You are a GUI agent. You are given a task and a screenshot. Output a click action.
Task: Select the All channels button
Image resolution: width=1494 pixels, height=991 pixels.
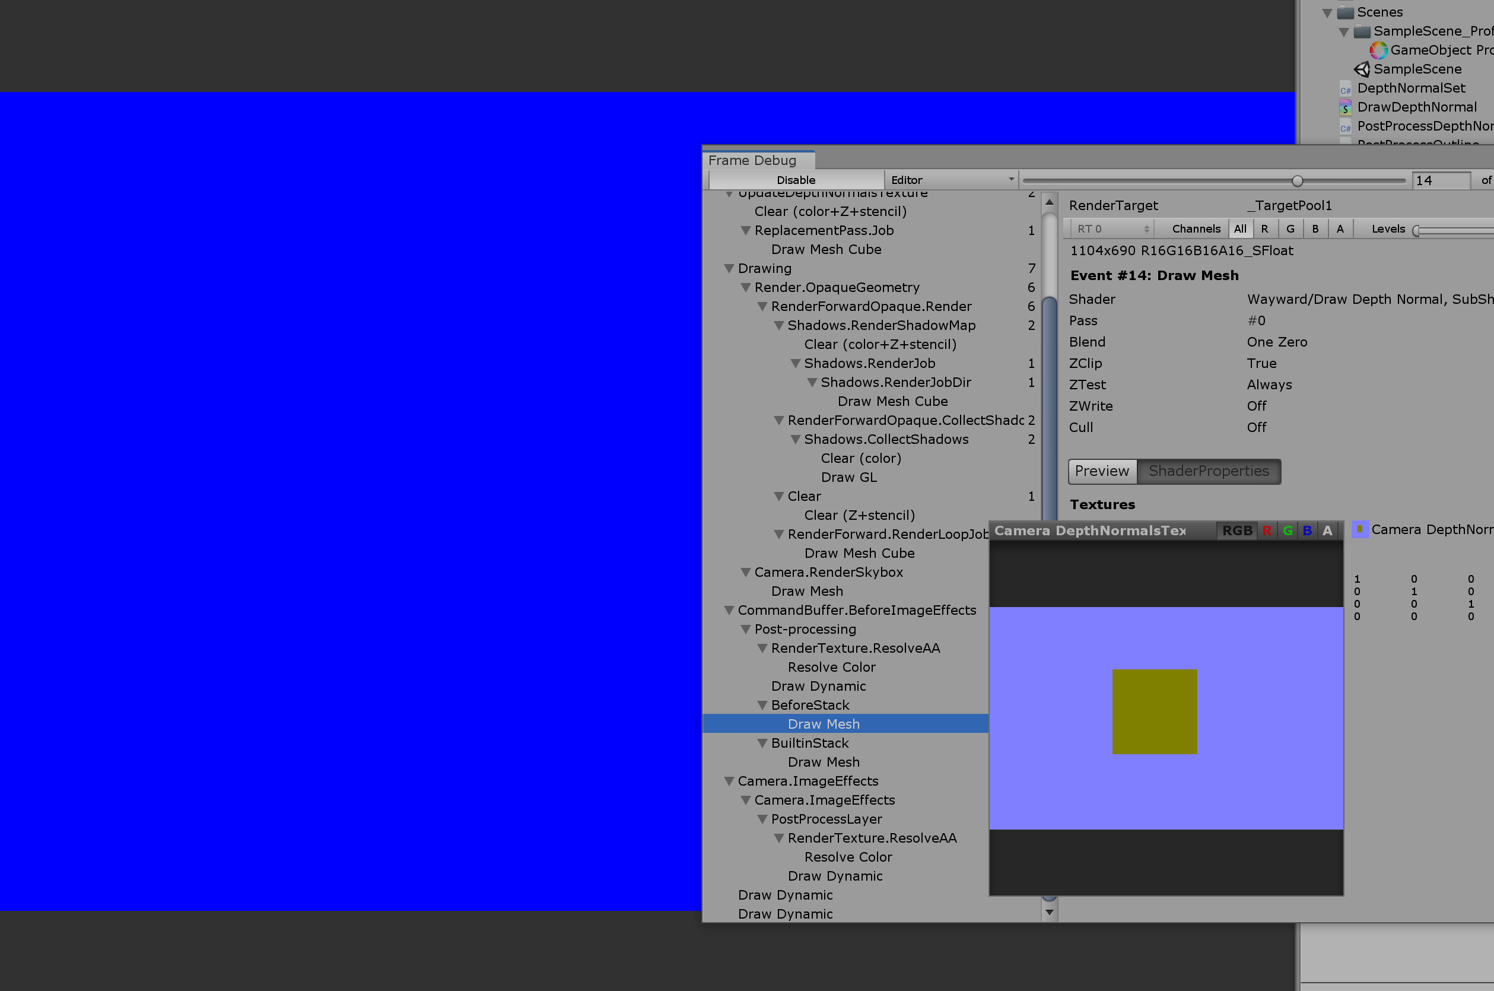[x=1240, y=229]
